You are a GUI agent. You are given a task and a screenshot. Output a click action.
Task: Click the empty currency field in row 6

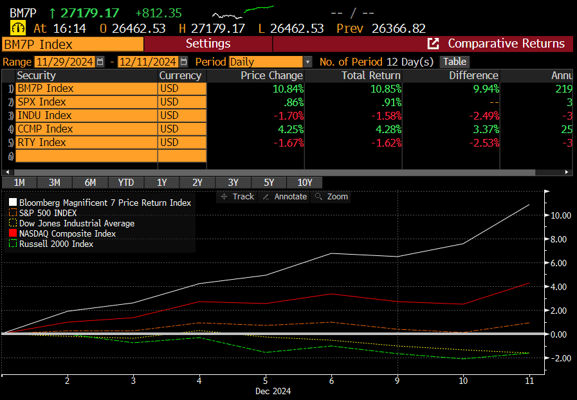pyautogui.click(x=182, y=156)
